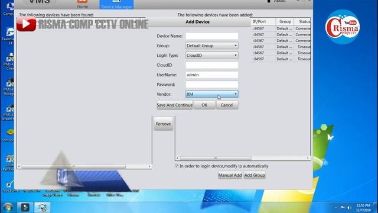Click the volume speaker tray icon

[349, 208]
